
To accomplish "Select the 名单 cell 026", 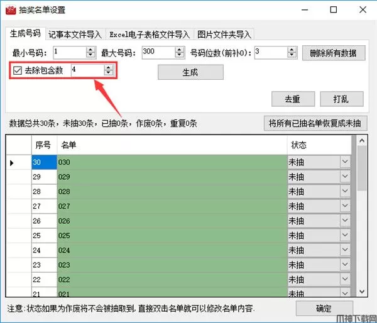I will [172, 221].
